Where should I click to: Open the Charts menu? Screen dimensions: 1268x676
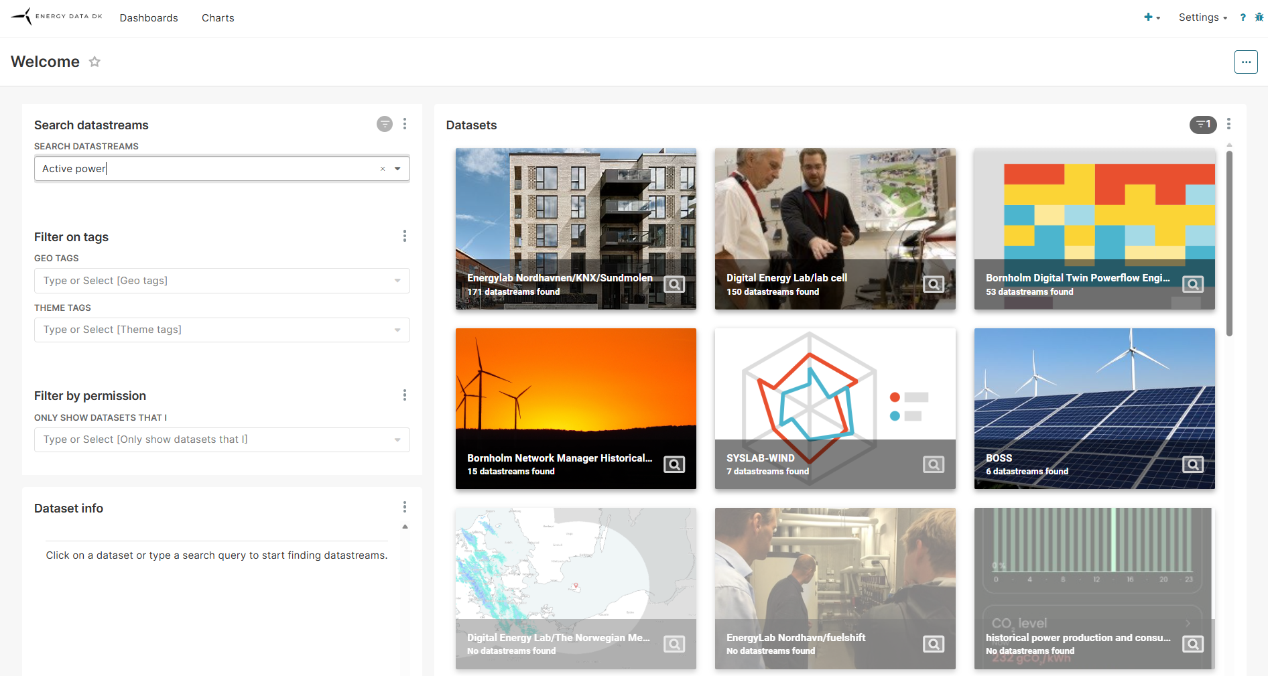click(218, 18)
